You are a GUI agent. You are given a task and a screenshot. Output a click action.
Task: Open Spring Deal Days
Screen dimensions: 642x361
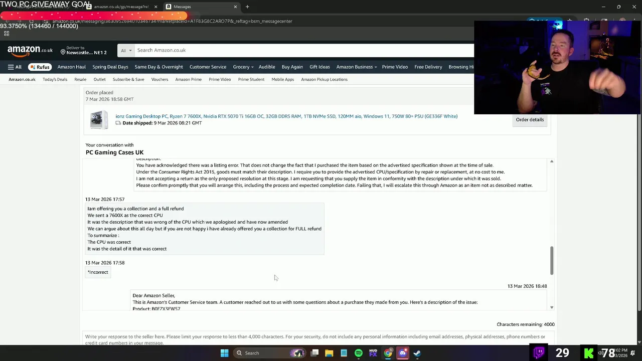(x=110, y=67)
